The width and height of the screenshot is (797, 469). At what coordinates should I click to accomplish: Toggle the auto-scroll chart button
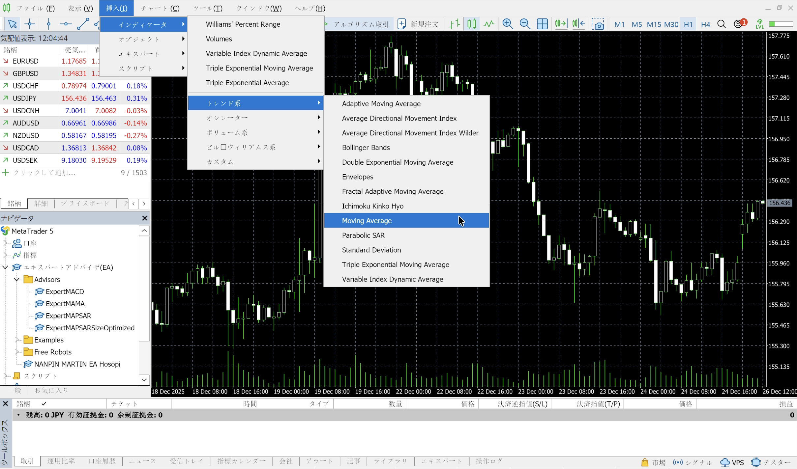[x=561, y=24]
